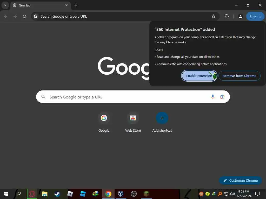Image resolution: width=266 pixels, height=199 pixels.
Task: Click the Chrome taskbar icon
Action: coord(108,194)
